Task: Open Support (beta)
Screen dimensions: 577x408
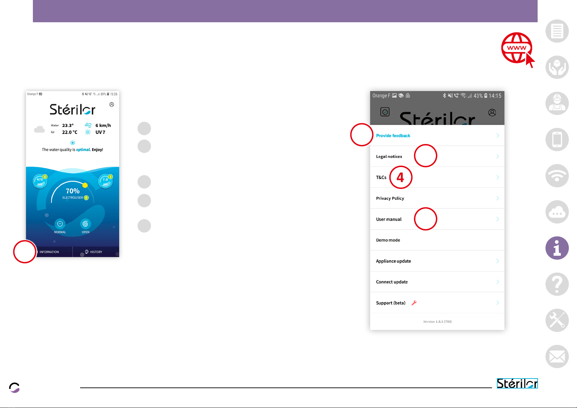Action: 437,303
